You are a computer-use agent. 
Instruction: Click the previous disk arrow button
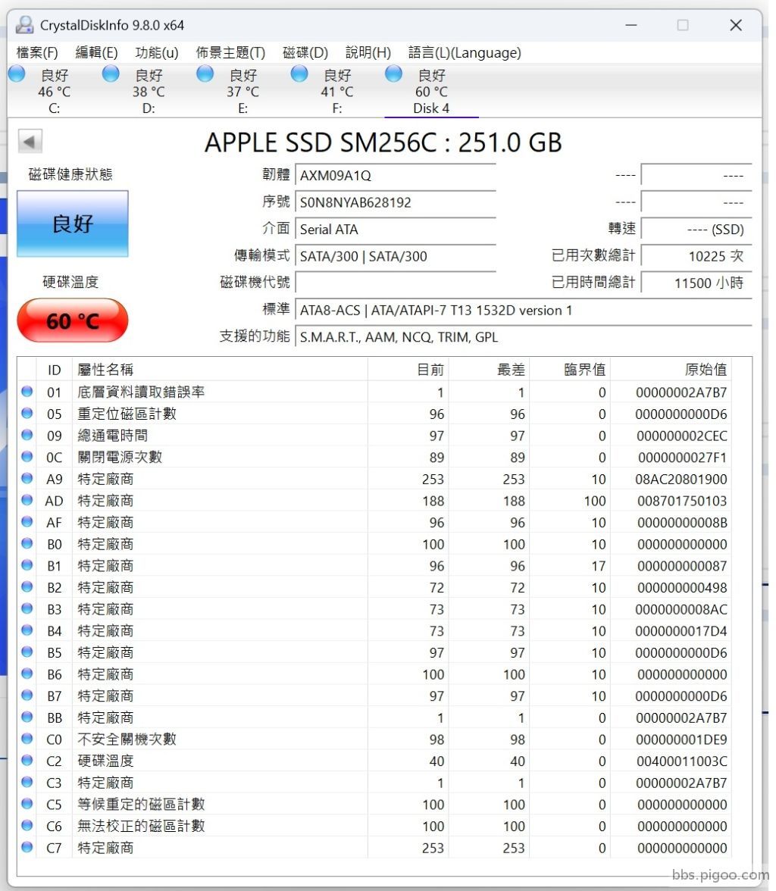click(30, 142)
